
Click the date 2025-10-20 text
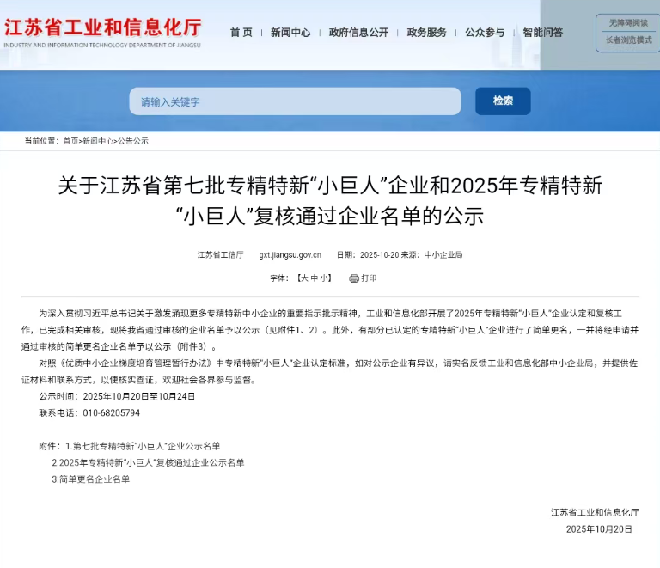[x=379, y=255]
